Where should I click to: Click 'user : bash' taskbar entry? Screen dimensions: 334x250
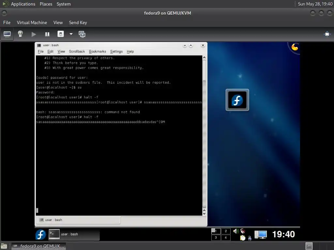pyautogui.click(x=74, y=234)
